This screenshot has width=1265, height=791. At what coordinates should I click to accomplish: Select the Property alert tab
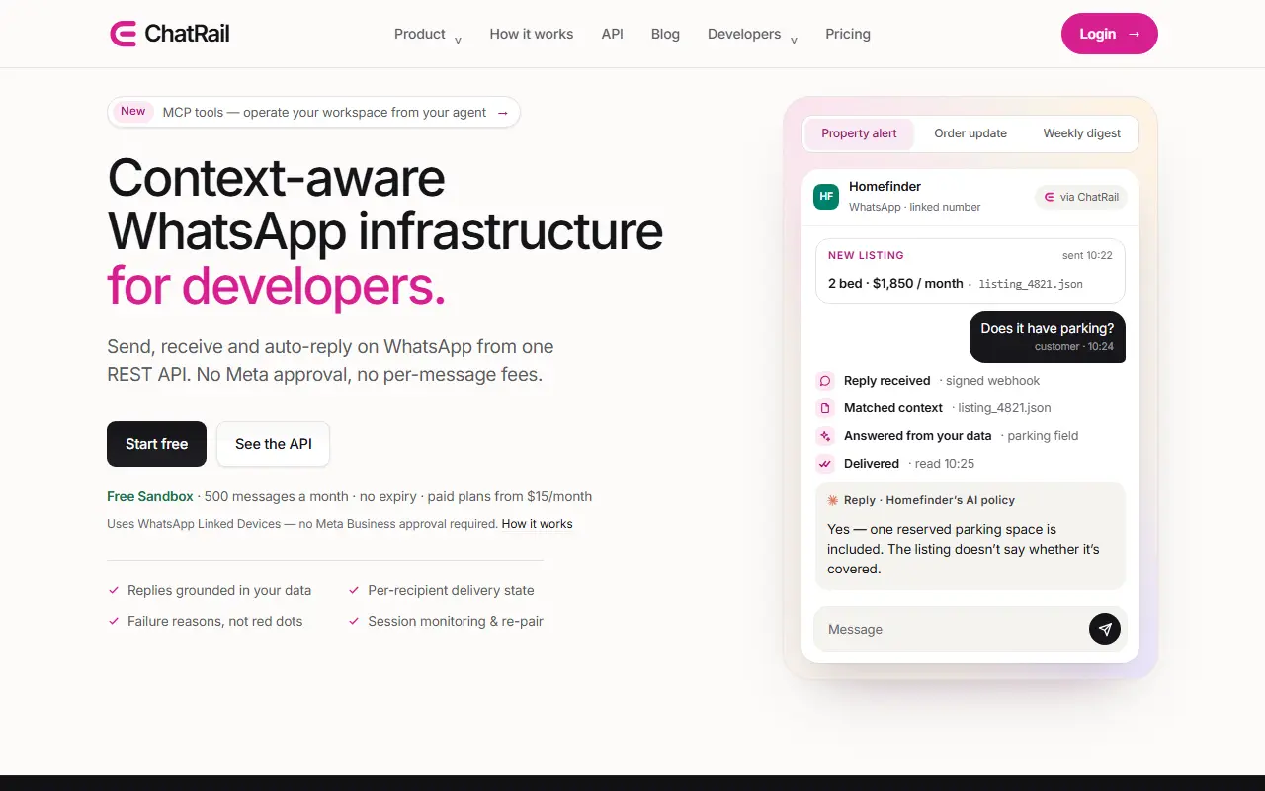(x=860, y=133)
